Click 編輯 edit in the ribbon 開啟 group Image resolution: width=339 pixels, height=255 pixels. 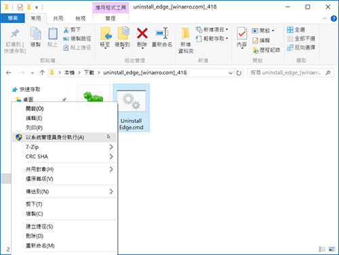(261, 41)
